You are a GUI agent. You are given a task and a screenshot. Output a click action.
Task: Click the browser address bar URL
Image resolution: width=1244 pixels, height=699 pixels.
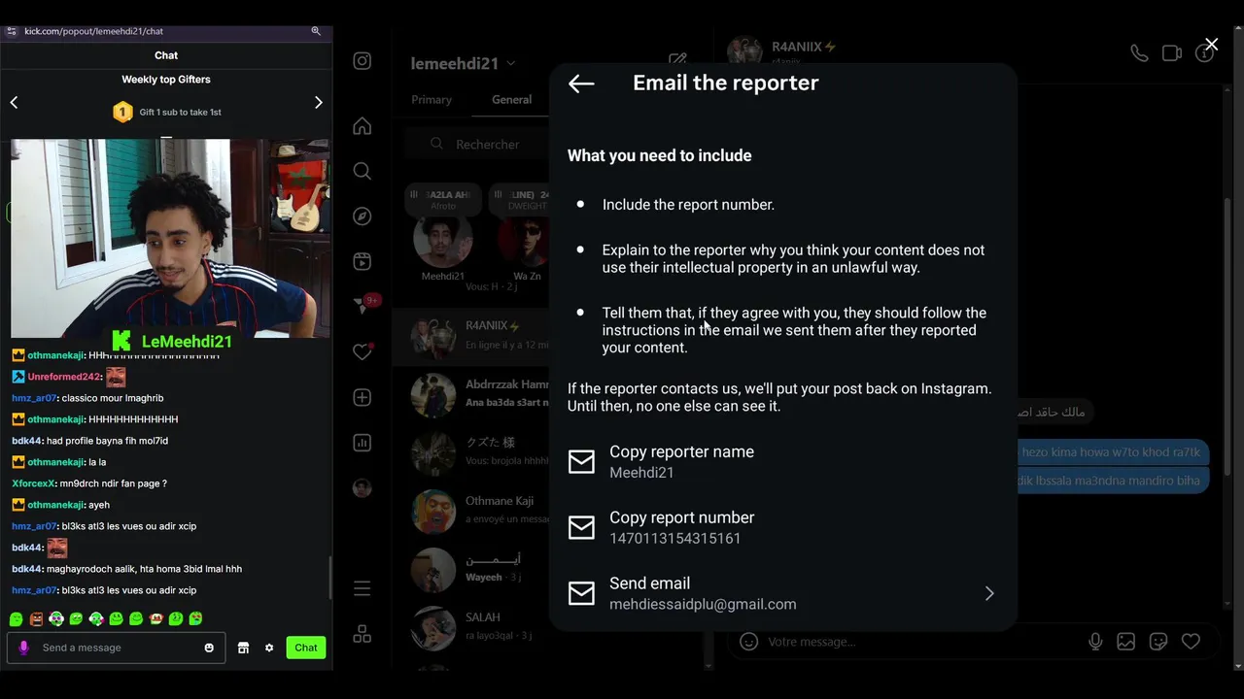click(93, 31)
